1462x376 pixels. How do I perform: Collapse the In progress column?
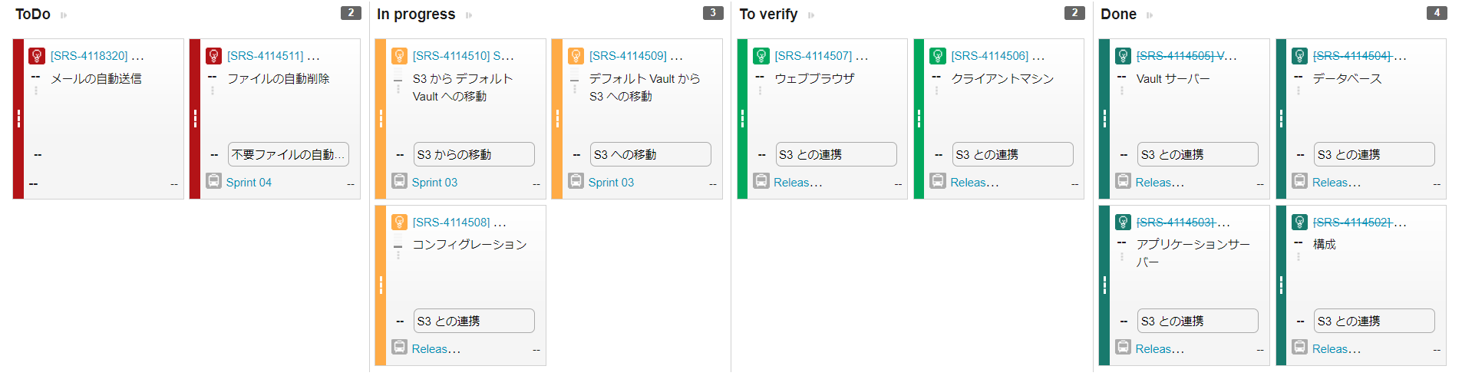pyautogui.click(x=469, y=15)
